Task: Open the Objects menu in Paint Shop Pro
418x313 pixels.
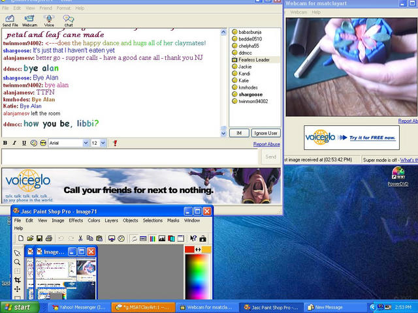Action: pos(131,220)
